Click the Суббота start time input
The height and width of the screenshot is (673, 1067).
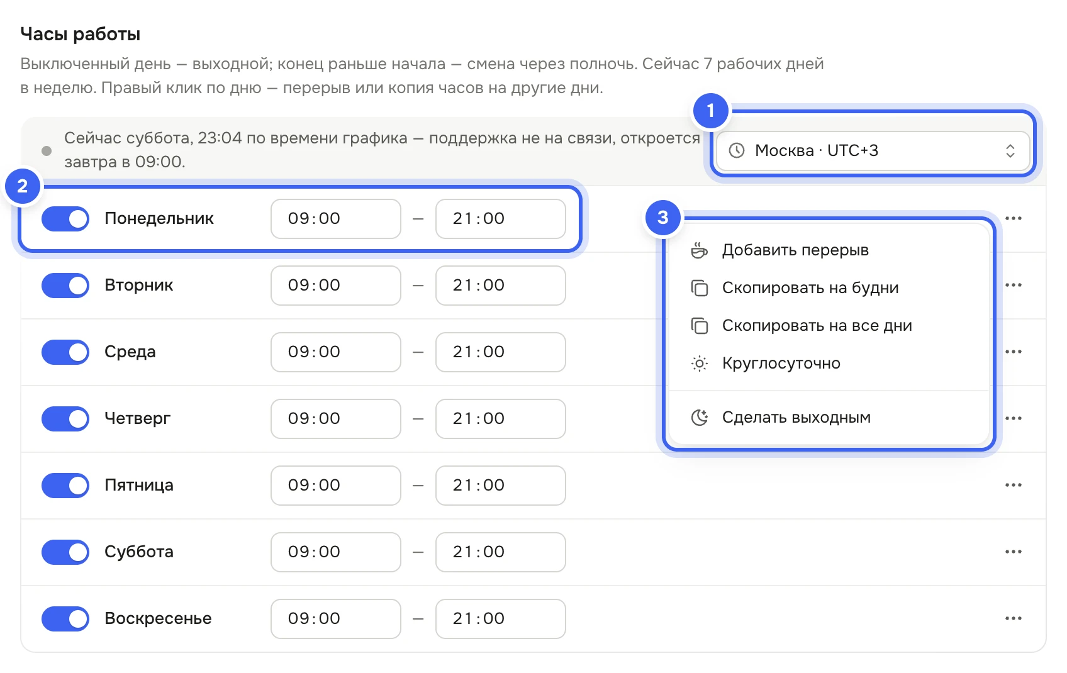(336, 552)
